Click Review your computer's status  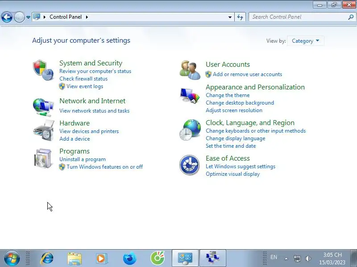(95, 71)
